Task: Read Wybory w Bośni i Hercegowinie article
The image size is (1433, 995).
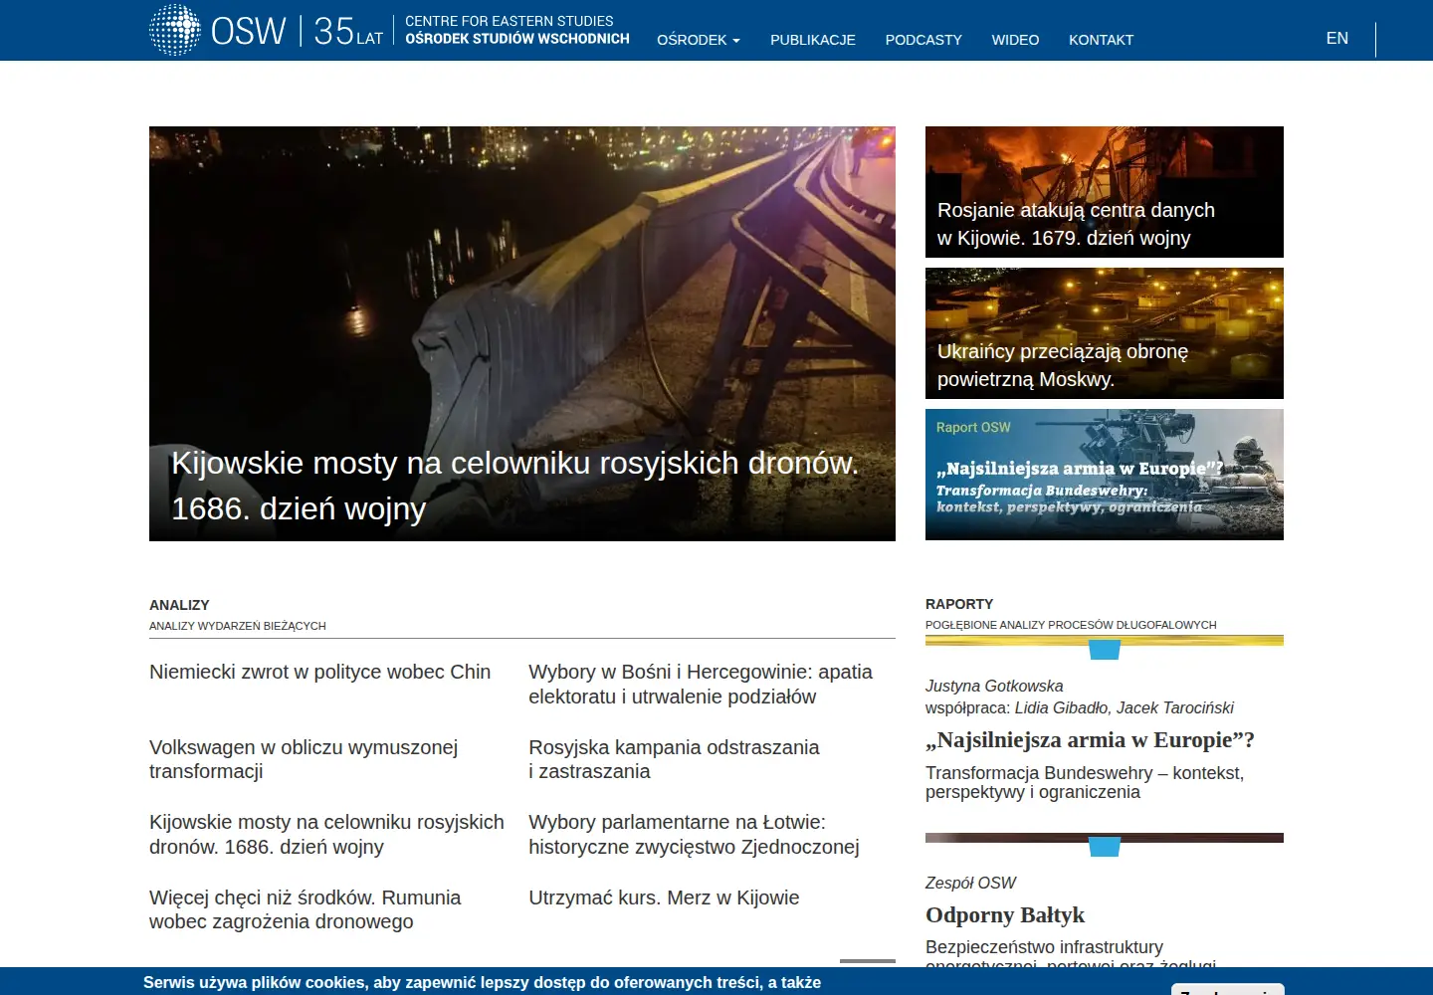Action: (x=701, y=685)
